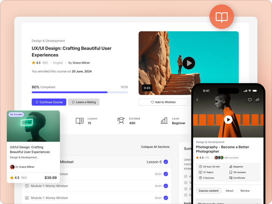The image size is (272, 204).
Task: Click the Level bar-chart stat icon
Action: pyautogui.click(x=164, y=120)
